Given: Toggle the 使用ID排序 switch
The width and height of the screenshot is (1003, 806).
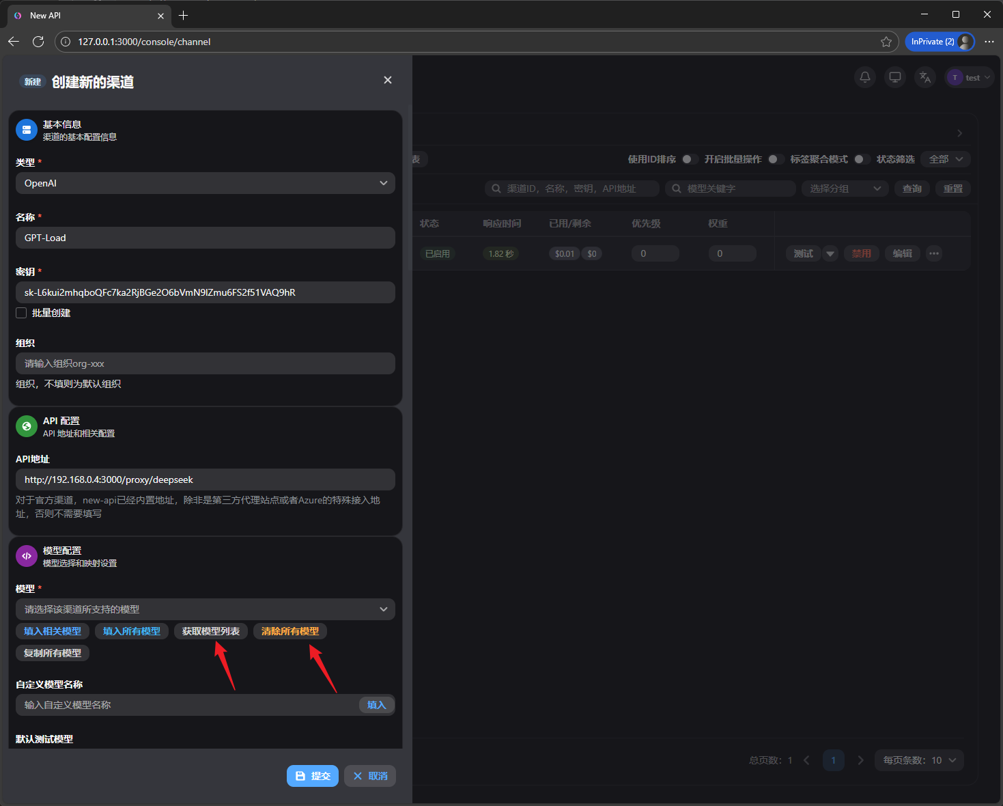Looking at the screenshot, I should point(690,159).
